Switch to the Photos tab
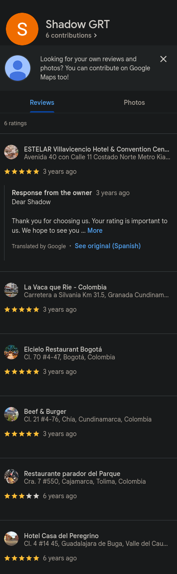 click(x=134, y=103)
